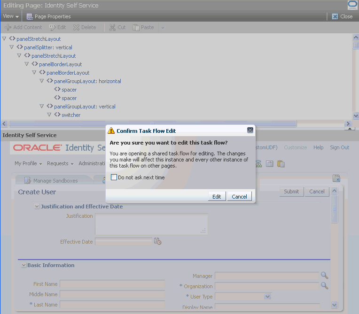This screenshot has height=314, width=359.
Task: Collapse the nested panelStretchLayout node
Action: tap(19, 55)
